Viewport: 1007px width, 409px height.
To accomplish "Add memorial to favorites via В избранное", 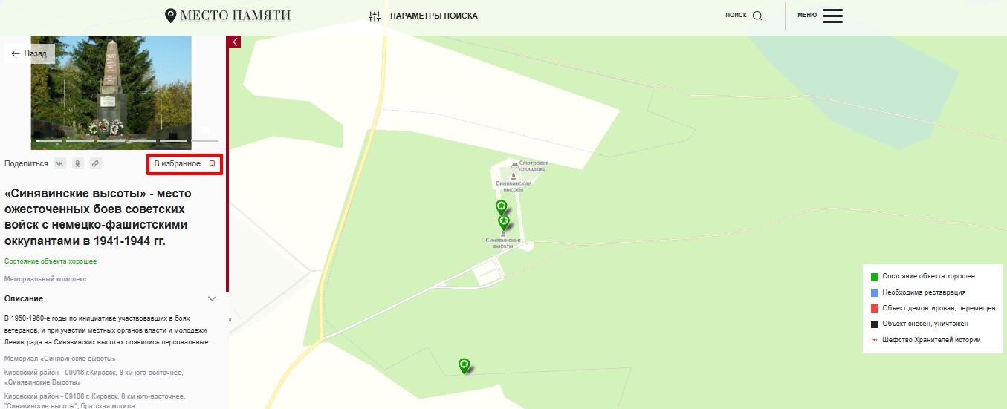I will [184, 163].
